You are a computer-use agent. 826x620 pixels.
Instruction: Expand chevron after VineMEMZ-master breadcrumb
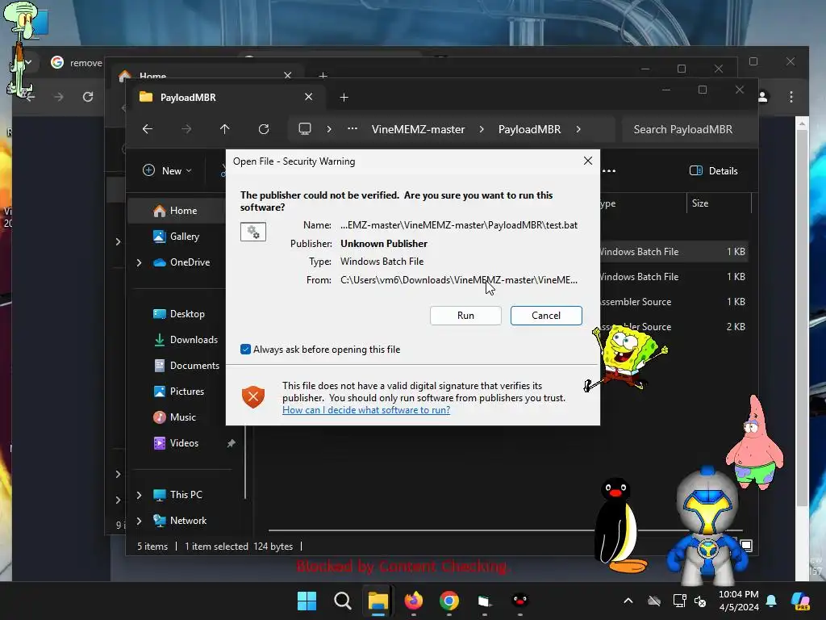click(482, 129)
